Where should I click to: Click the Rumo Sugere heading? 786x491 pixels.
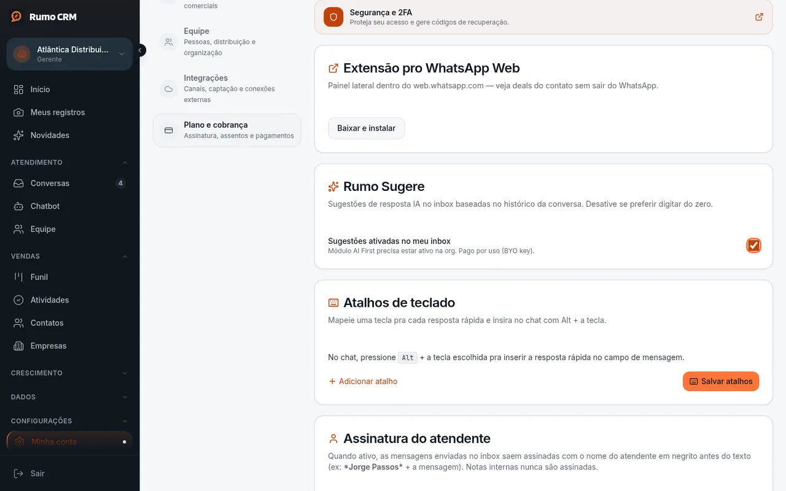[x=384, y=187]
